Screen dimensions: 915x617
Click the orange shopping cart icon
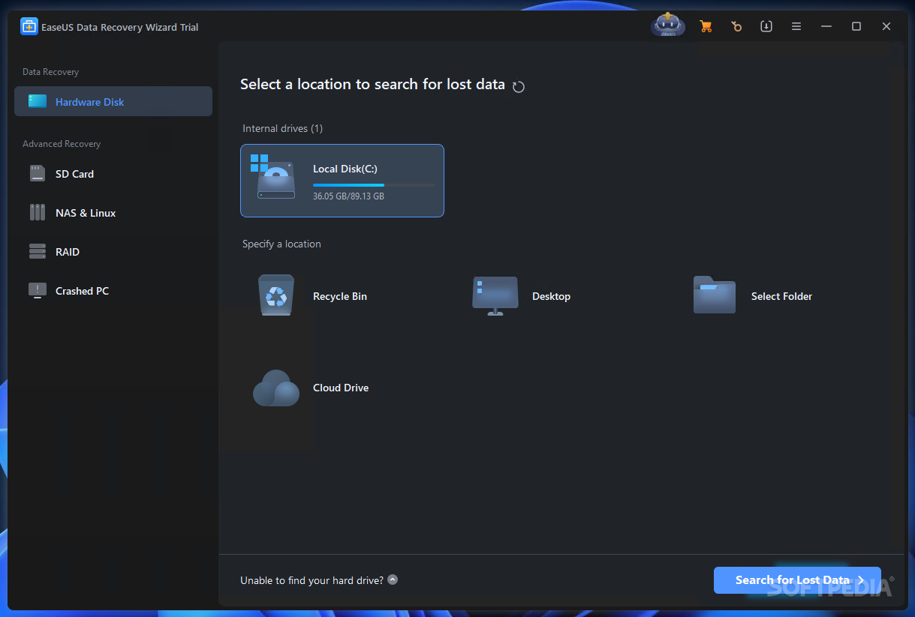(x=706, y=26)
